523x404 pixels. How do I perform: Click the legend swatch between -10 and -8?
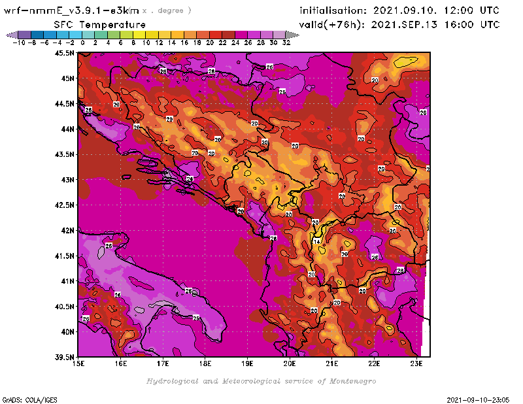(x=25, y=35)
